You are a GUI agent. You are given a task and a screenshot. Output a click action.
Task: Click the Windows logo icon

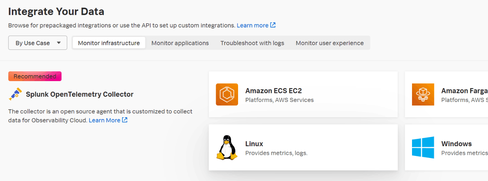click(x=423, y=147)
